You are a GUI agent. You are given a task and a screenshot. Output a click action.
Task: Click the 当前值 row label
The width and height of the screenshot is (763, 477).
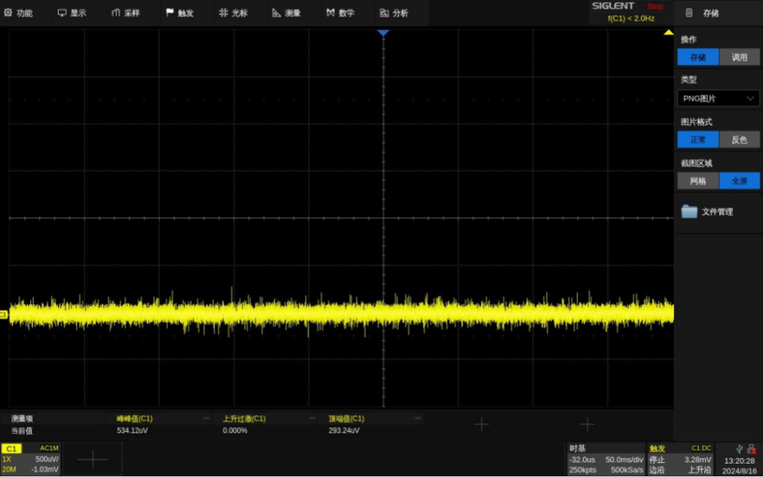pos(22,431)
